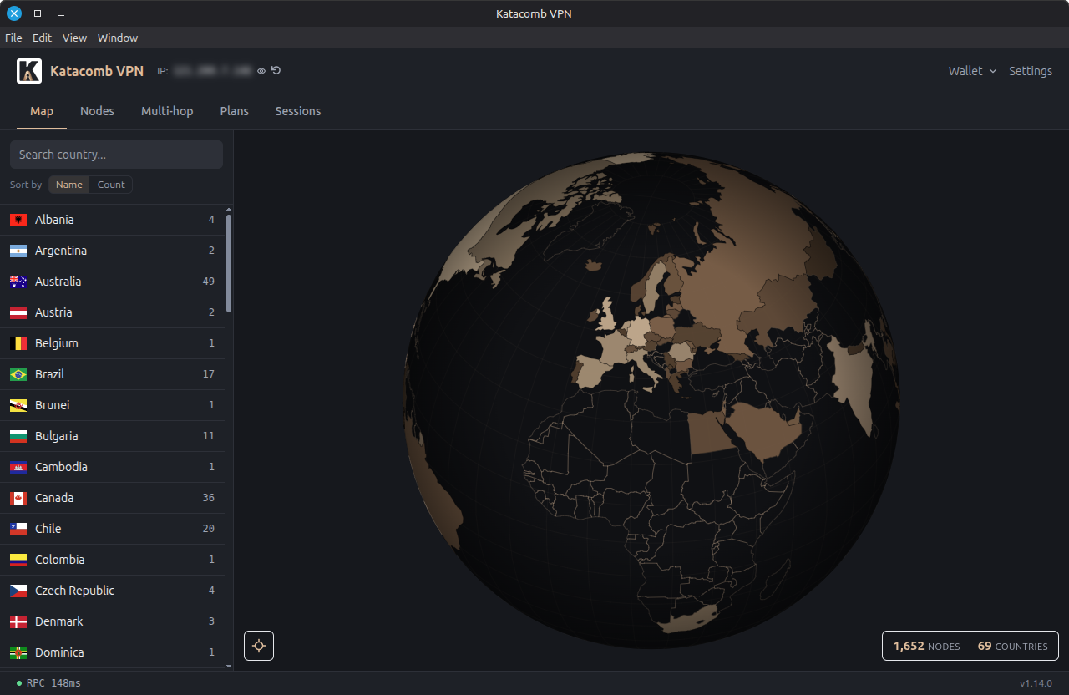Sort country list by Count
Viewport: 1069px width, 695px height.
click(x=111, y=185)
